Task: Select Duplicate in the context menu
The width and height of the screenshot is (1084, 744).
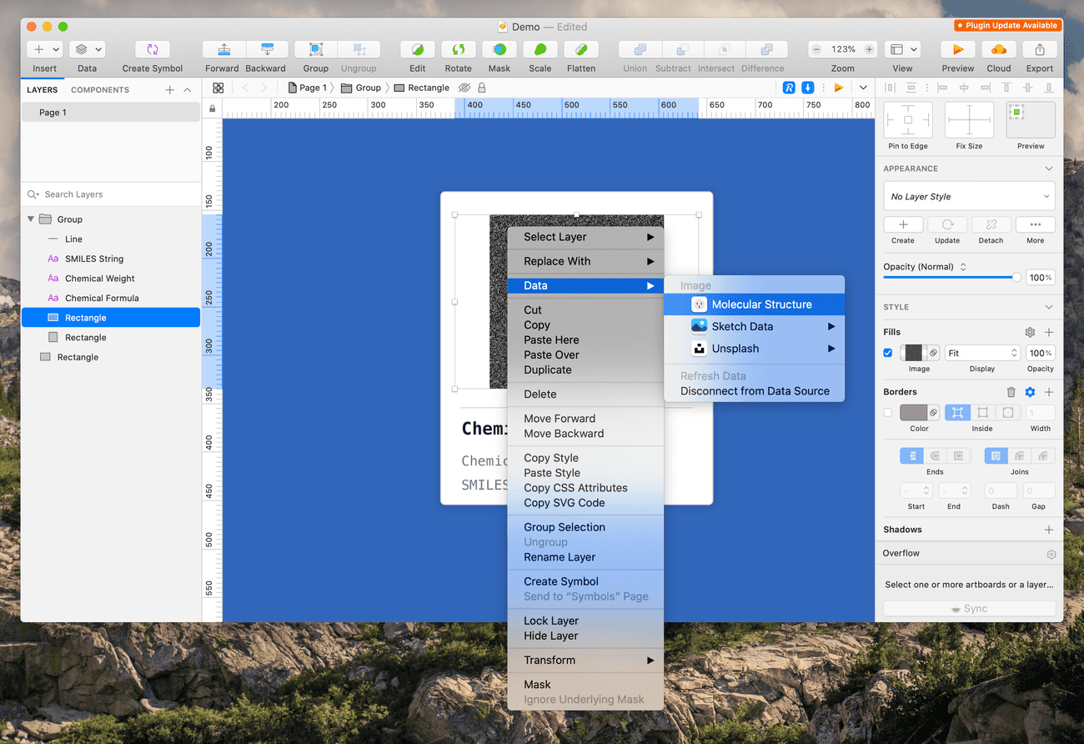Action: click(x=548, y=369)
